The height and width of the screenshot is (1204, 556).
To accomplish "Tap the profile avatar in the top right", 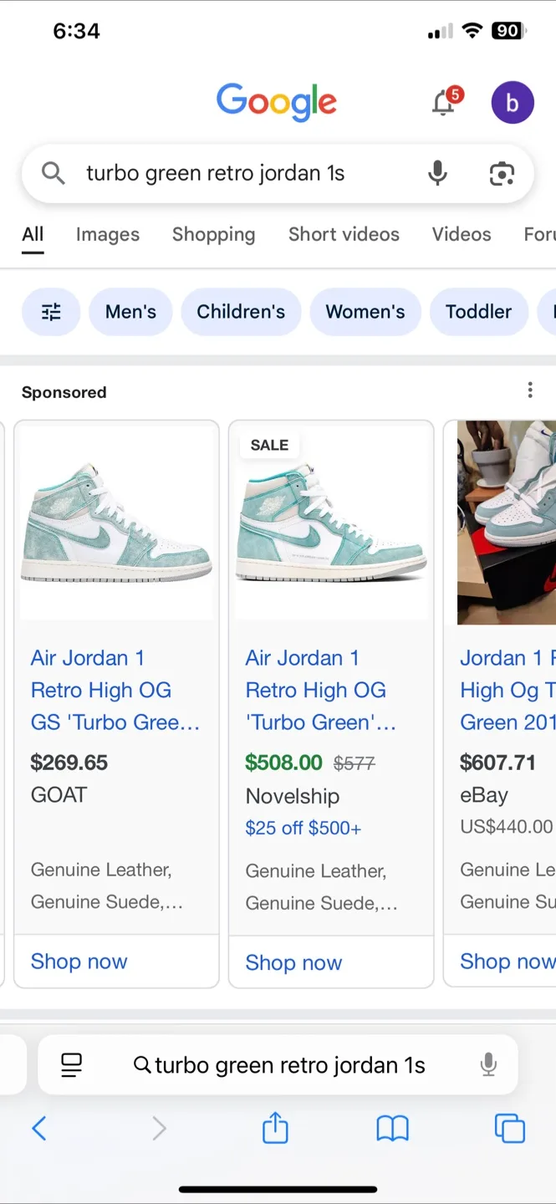I will click(512, 102).
